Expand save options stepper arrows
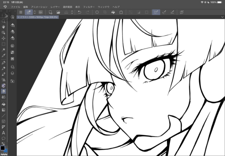The height and width of the screenshot is (156, 225). [72, 12]
